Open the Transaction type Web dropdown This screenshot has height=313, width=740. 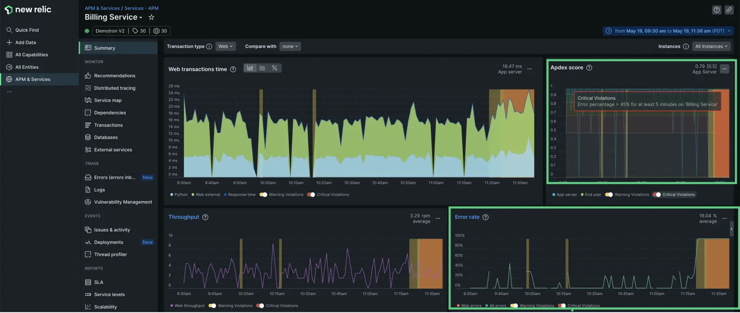pyautogui.click(x=225, y=46)
